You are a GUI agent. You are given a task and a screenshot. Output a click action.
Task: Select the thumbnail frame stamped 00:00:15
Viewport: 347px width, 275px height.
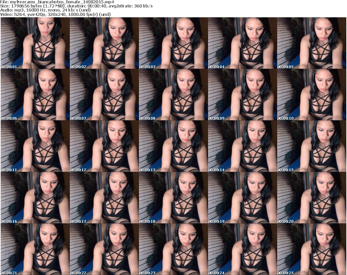(x=311, y=146)
